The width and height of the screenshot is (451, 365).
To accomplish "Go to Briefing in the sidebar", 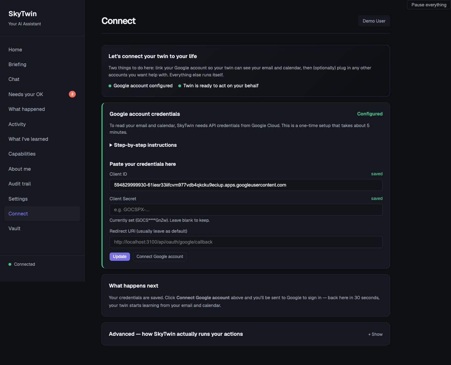I will click(42, 64).
